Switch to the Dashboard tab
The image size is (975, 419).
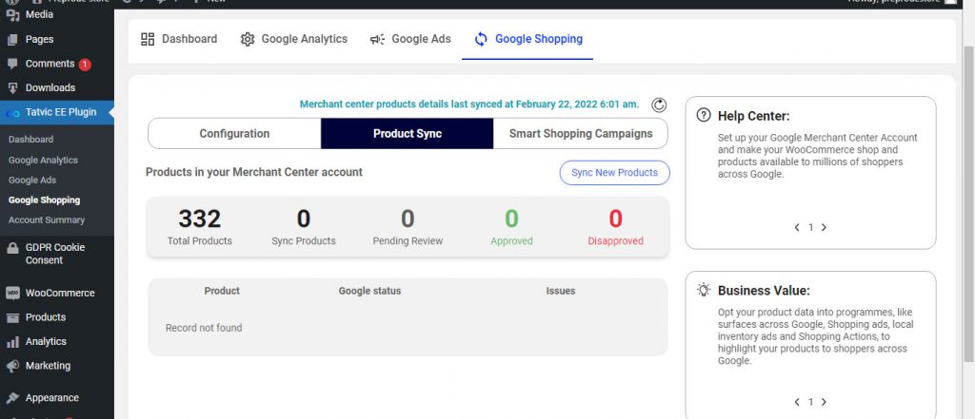179,39
